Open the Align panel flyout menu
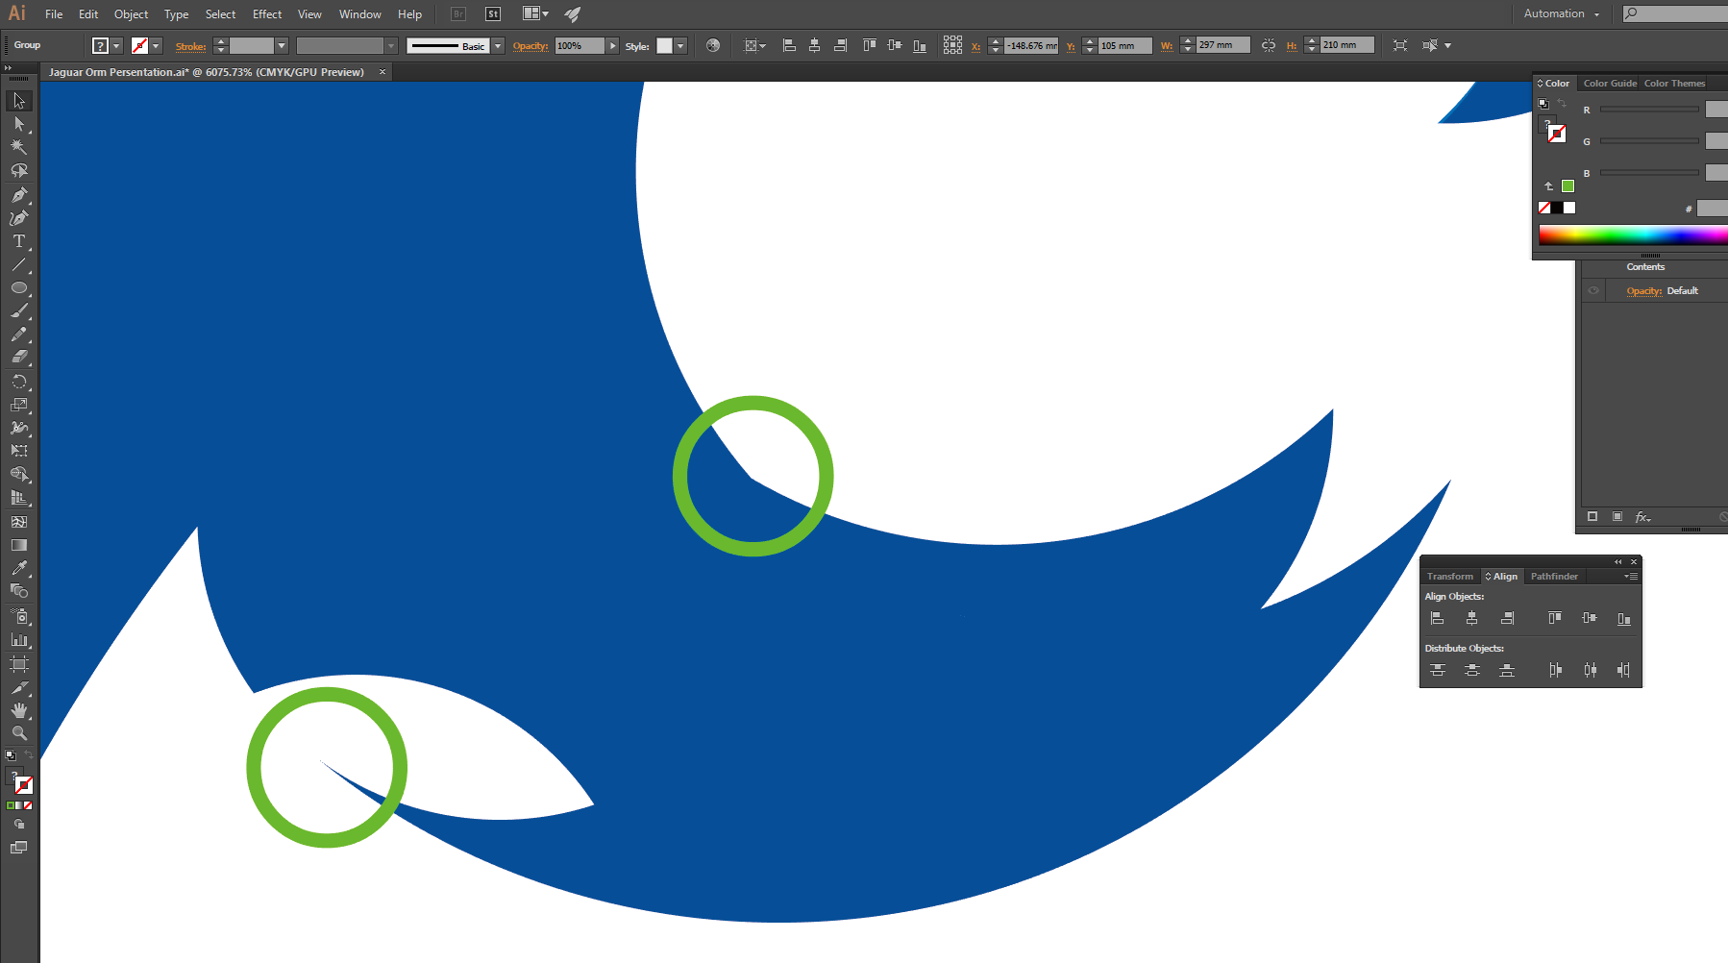Screen dimensions: 1728x963 [x=1631, y=577]
